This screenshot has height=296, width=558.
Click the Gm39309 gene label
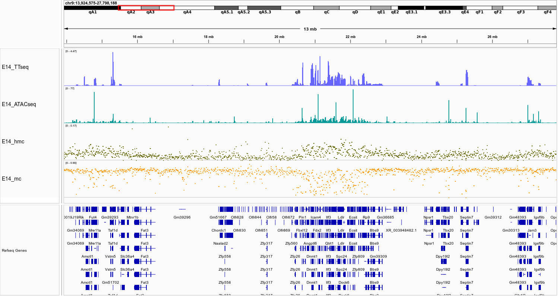point(378,256)
